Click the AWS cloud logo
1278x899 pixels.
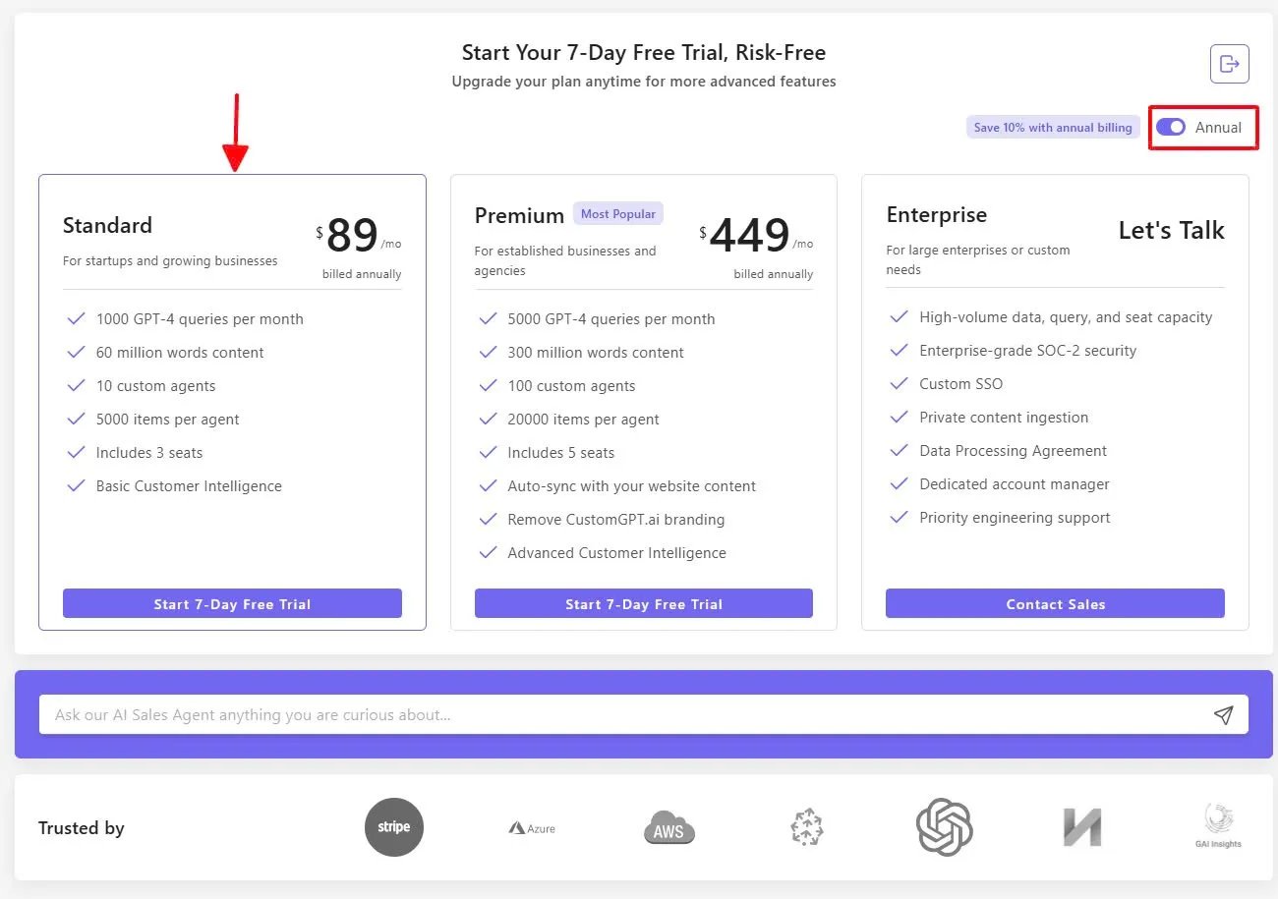pyautogui.click(x=669, y=827)
